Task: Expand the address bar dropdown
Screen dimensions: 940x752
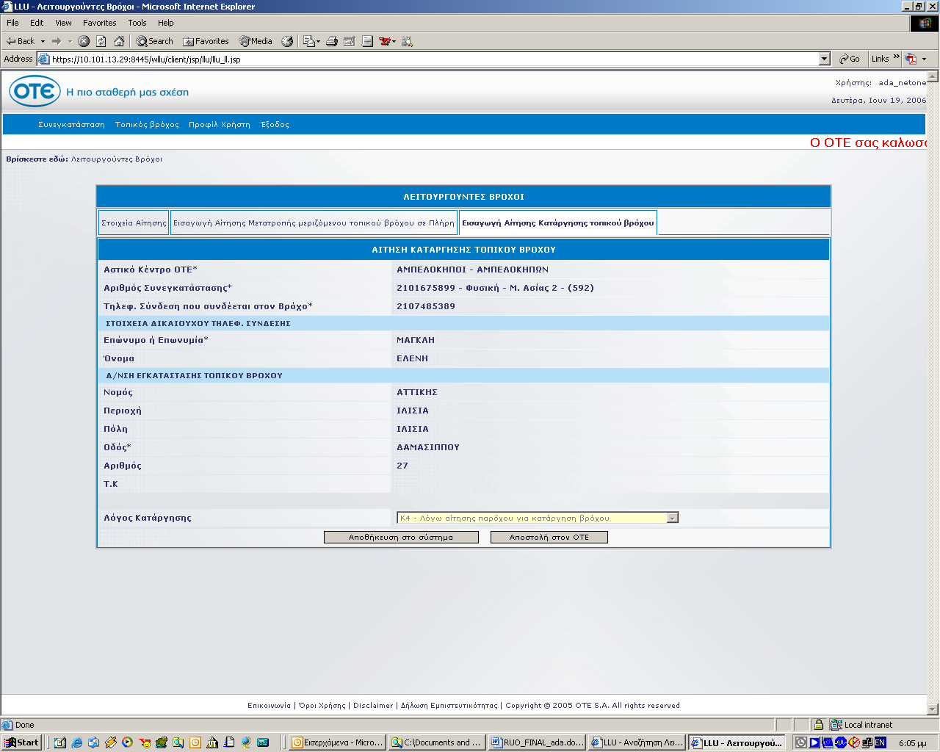Action: 824,59
